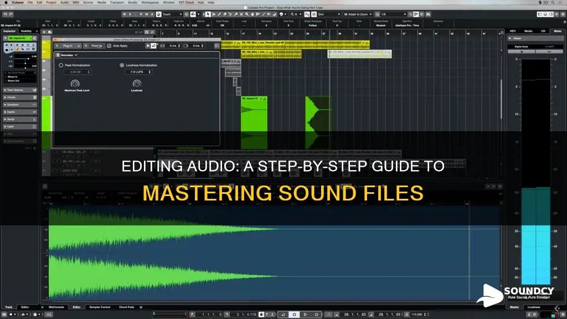Screen dimensions: 567x319
Task: Select green audio event in arrangement track
Action: [x=254, y=123]
